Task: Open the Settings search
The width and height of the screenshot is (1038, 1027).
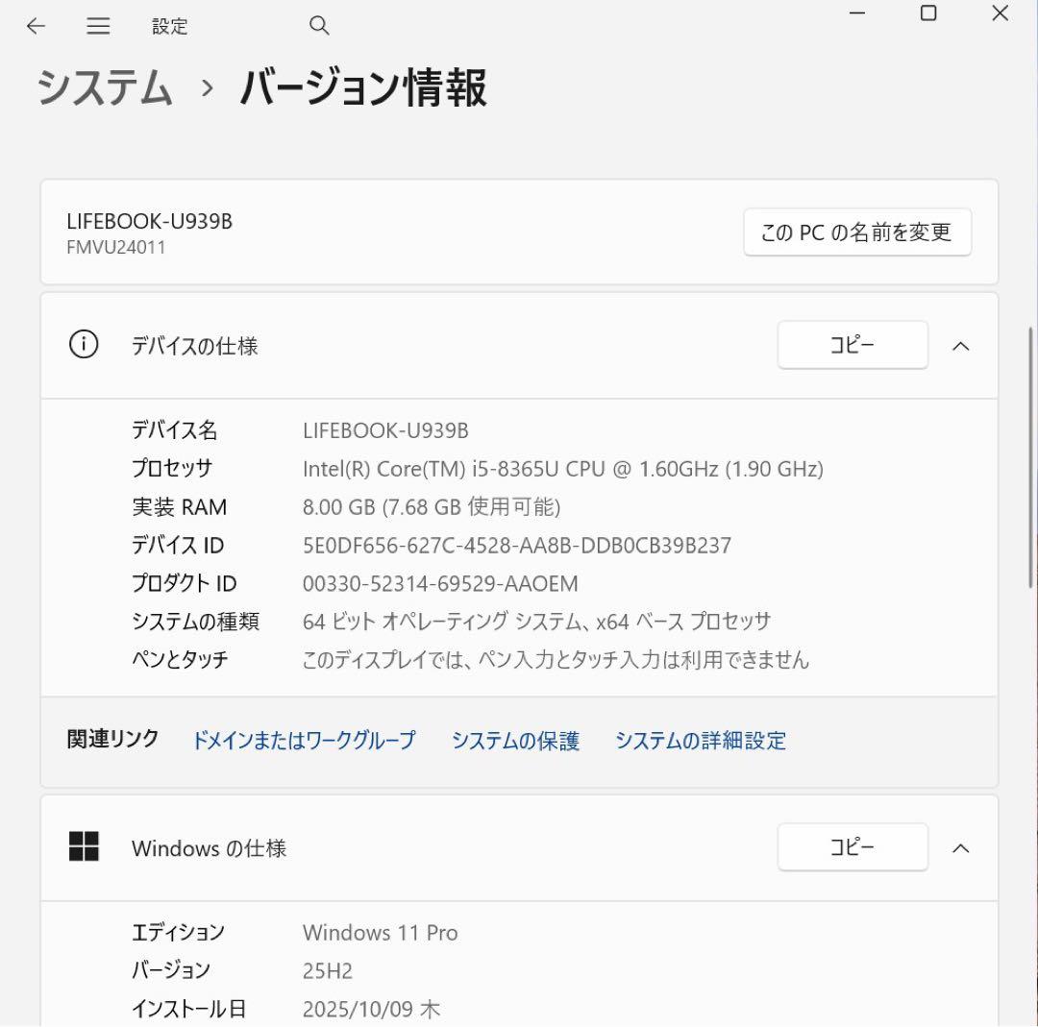Action: [318, 26]
